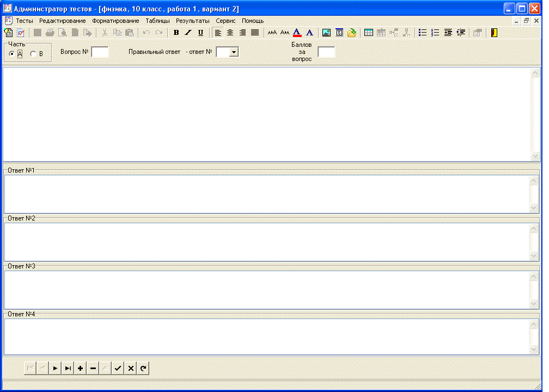Open the Таблицы menu
Screen dimensions: 549x392
click(157, 21)
